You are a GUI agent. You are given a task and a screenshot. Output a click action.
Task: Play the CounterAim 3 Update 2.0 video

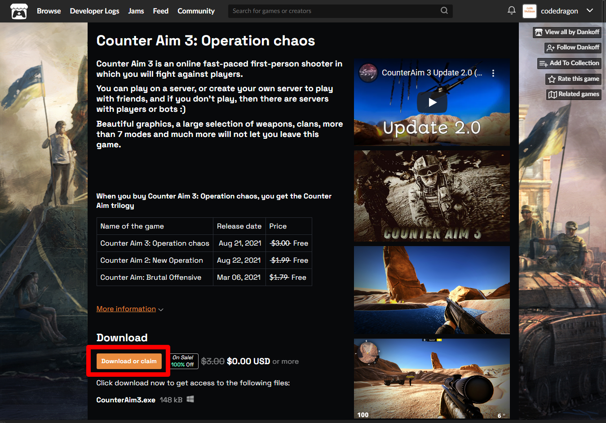pyautogui.click(x=432, y=102)
